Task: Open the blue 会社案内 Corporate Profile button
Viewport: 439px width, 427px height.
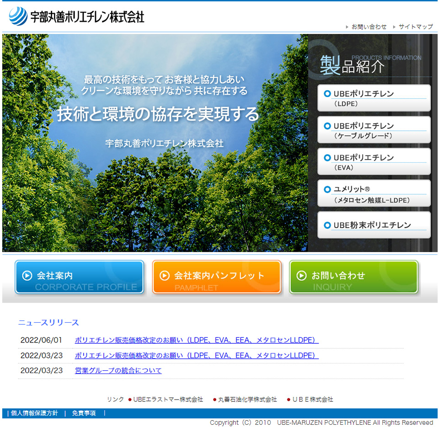Action: pyautogui.click(x=80, y=277)
